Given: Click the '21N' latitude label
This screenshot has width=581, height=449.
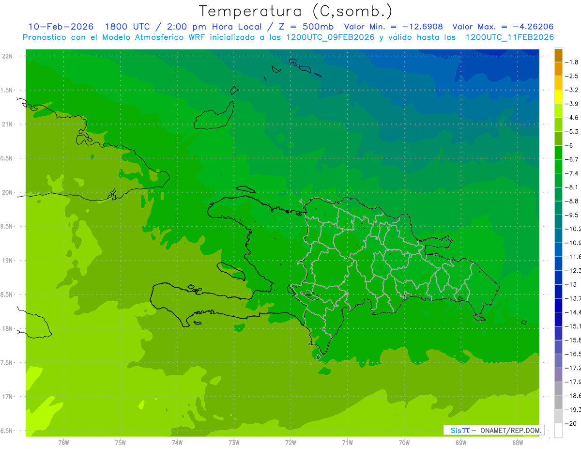Looking at the screenshot, I should tap(8, 124).
